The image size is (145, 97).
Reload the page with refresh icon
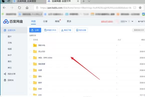point(20,8)
